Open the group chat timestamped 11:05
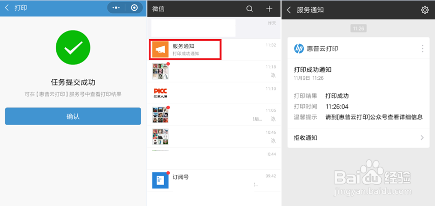The height and width of the screenshot is (206, 435). (x=213, y=114)
